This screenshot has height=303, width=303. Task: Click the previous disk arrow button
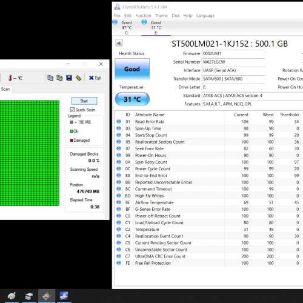[x=119, y=43]
